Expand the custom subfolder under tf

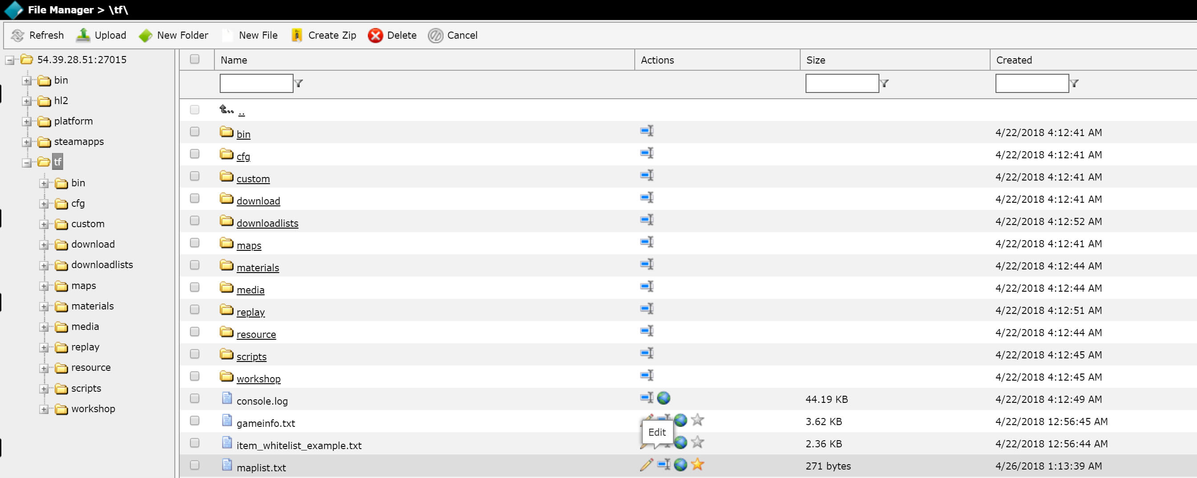44,225
